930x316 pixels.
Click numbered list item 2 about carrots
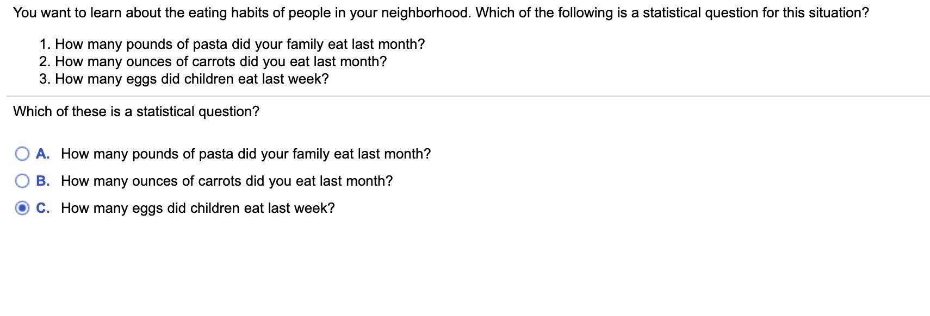pos(213,62)
